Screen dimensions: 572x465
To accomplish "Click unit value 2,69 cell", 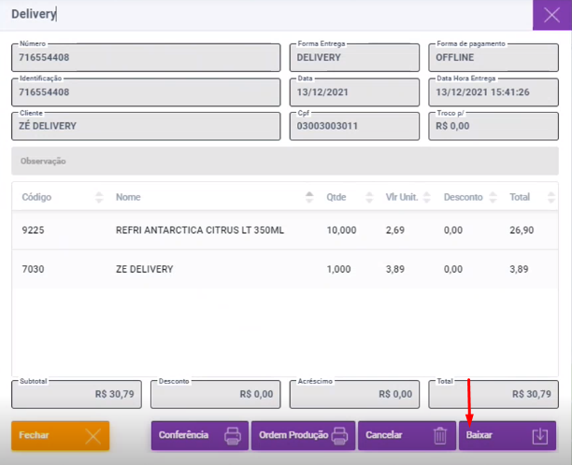I will tap(395, 231).
